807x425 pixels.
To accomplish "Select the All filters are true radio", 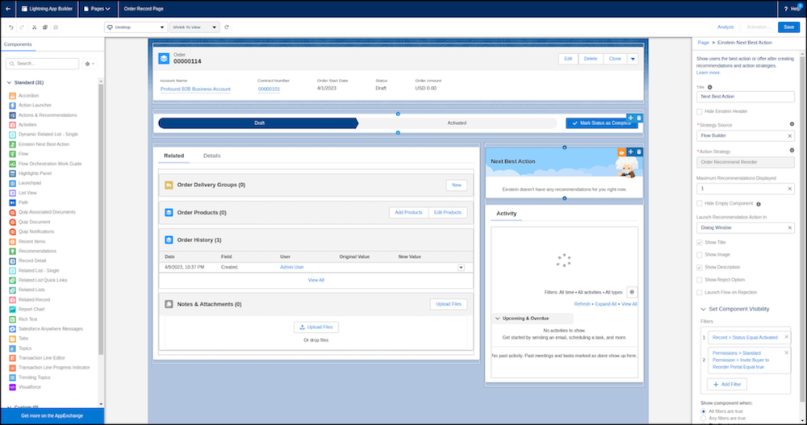I will click(x=704, y=411).
